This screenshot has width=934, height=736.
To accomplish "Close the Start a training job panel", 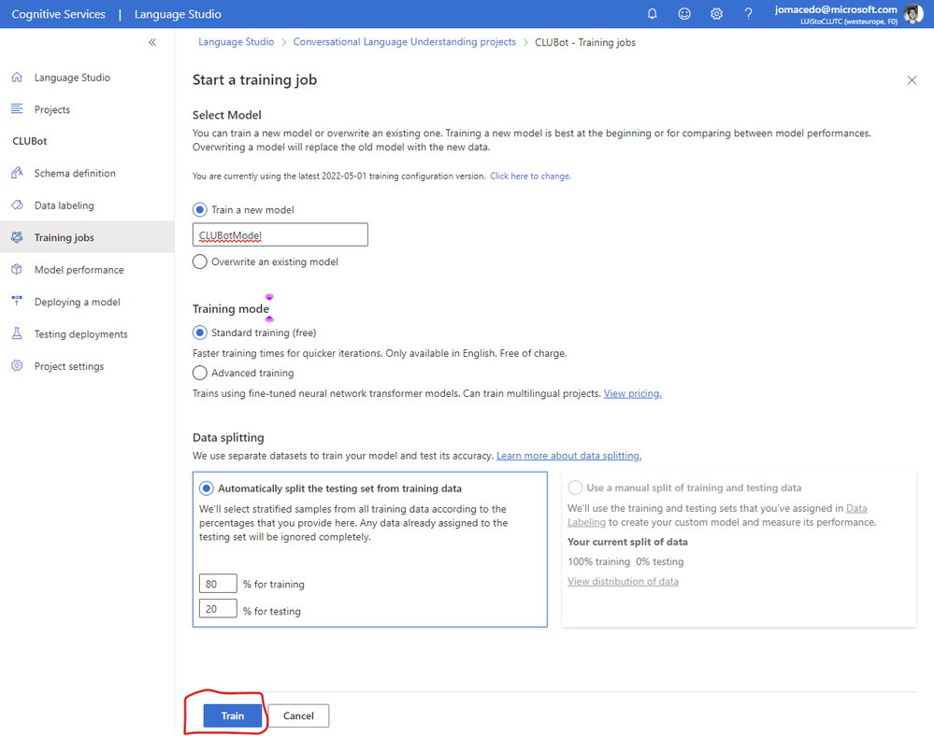I will click(x=912, y=80).
